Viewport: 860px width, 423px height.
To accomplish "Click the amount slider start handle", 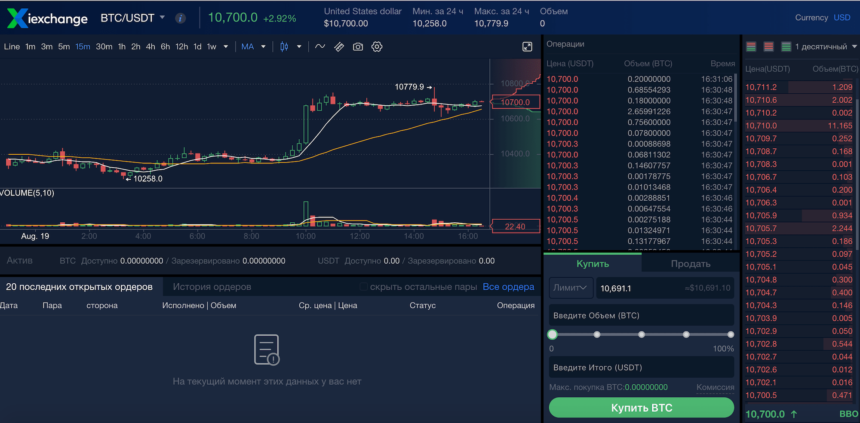I will click(x=553, y=334).
